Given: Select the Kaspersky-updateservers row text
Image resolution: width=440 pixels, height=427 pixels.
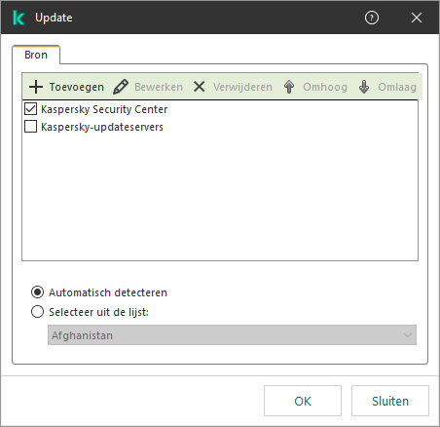Looking at the screenshot, I should 102,127.
